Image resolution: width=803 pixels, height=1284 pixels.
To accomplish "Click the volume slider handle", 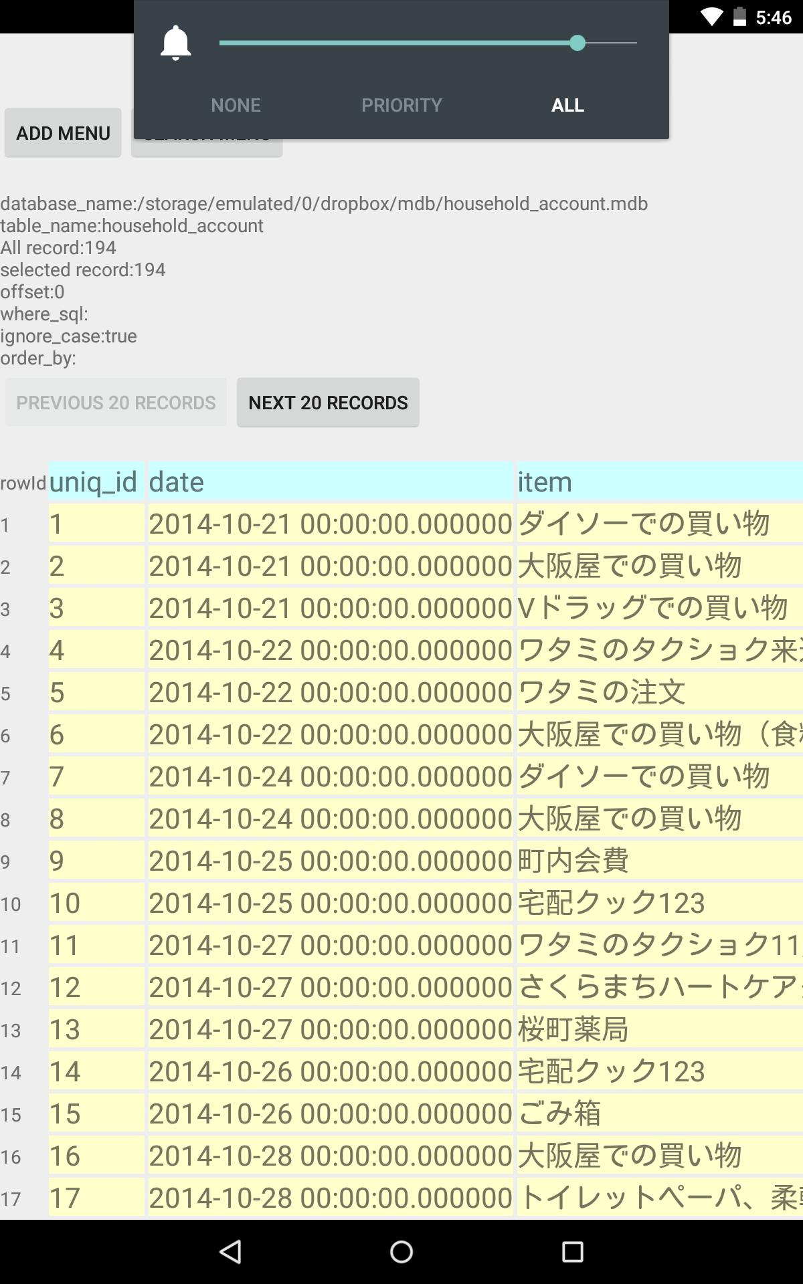I will pyautogui.click(x=577, y=43).
